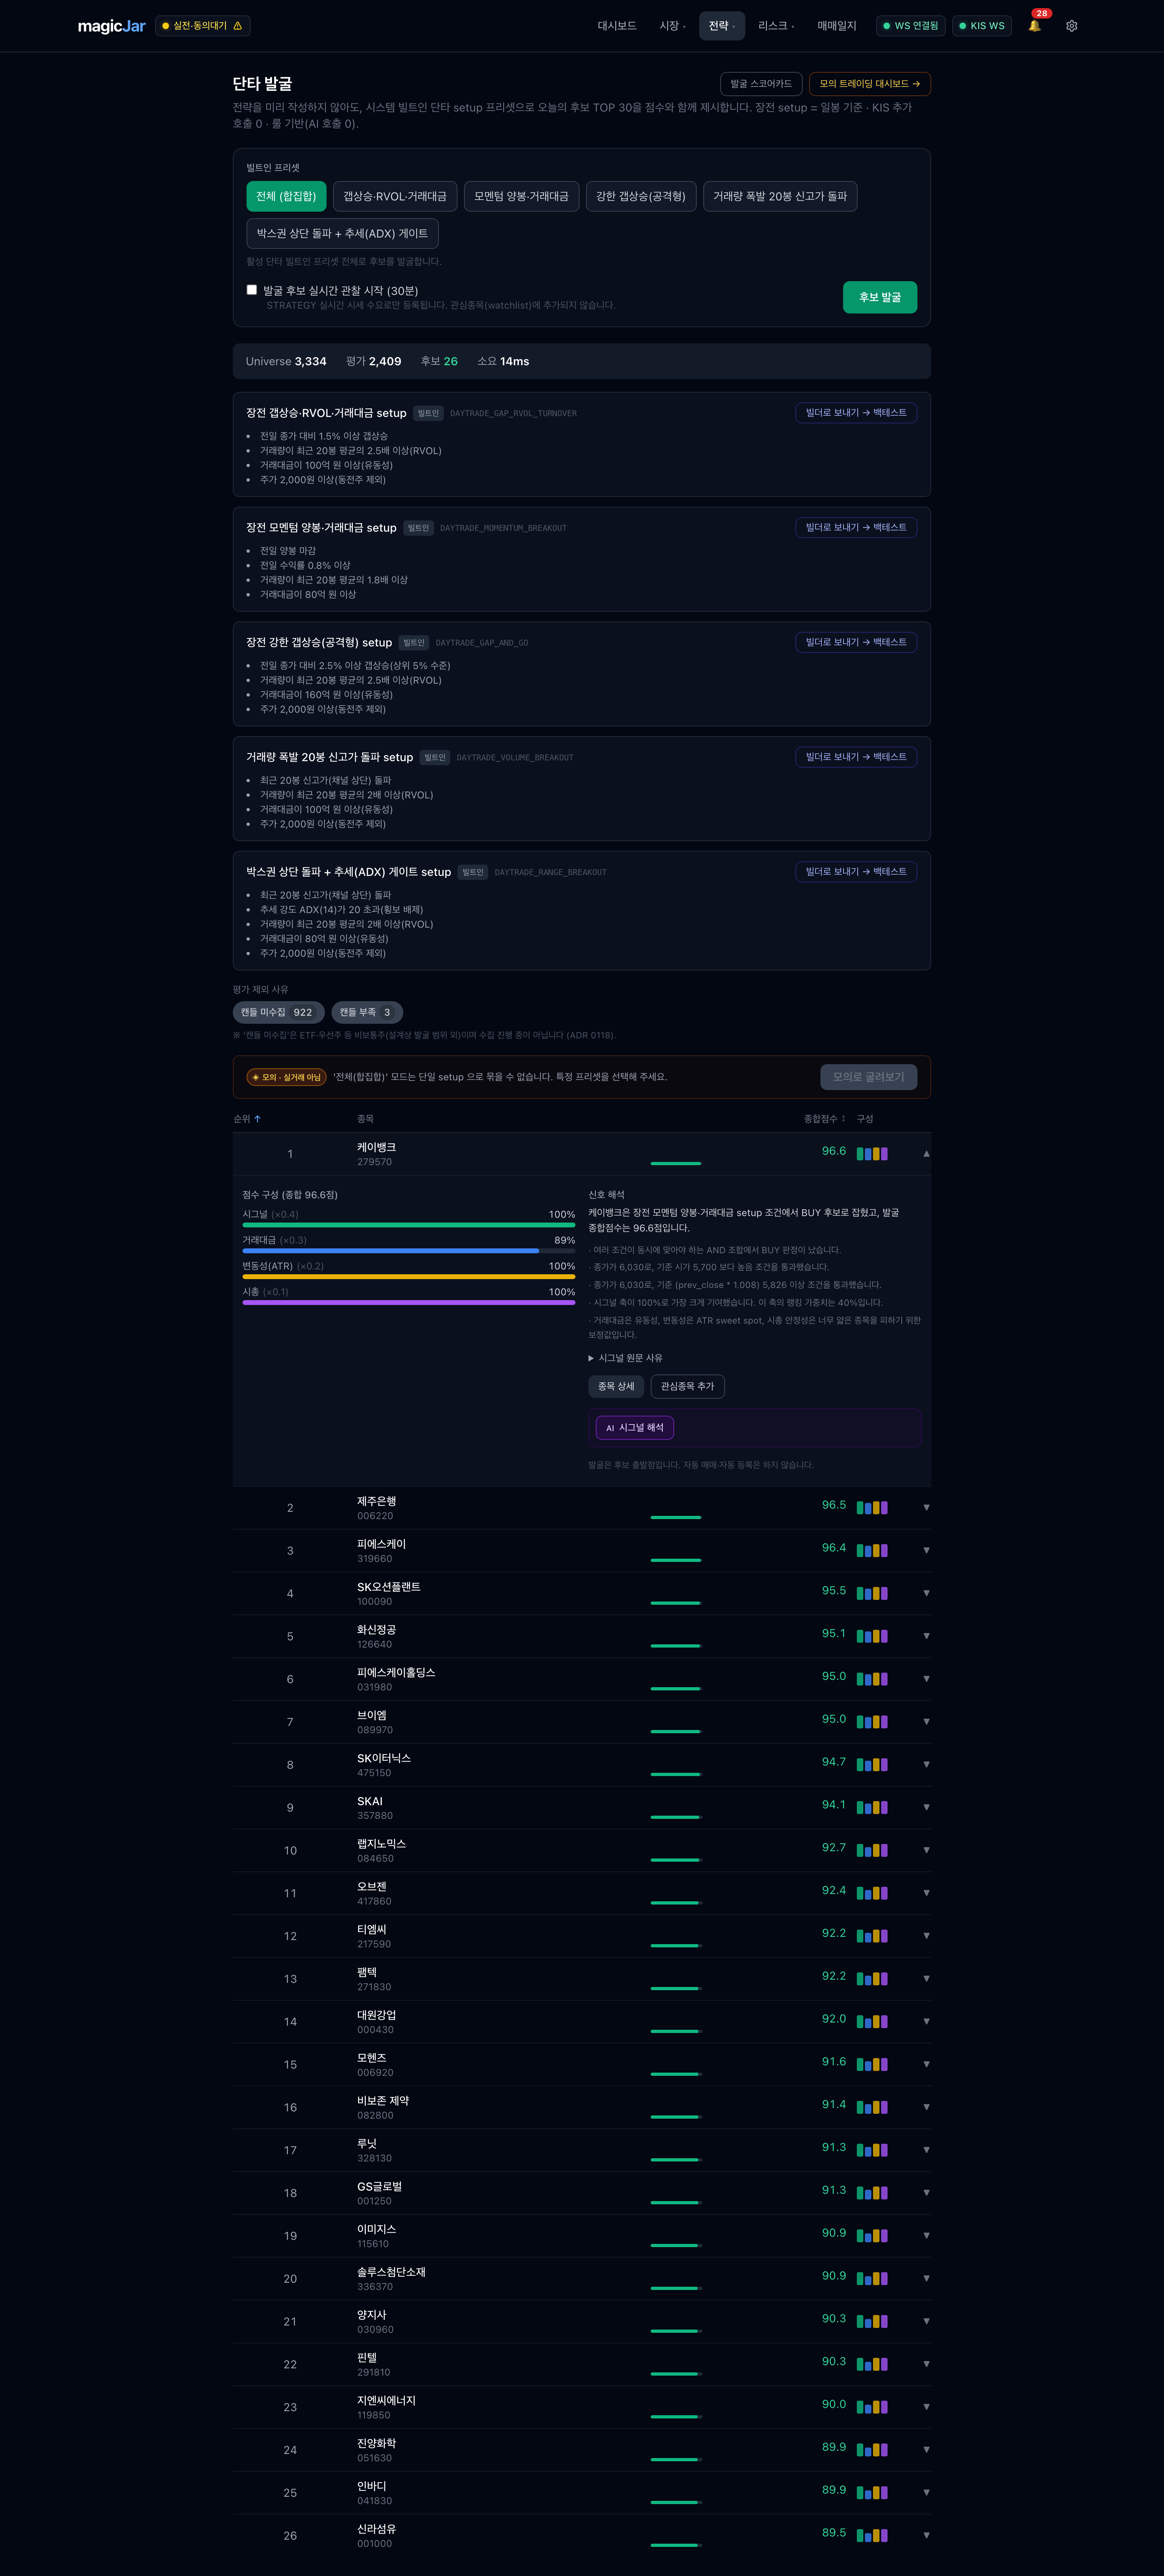Screen dimensions: 1164x2576
Task: Send 박스권 상단 돌파 setup to builder
Action: pyautogui.click(x=856, y=872)
